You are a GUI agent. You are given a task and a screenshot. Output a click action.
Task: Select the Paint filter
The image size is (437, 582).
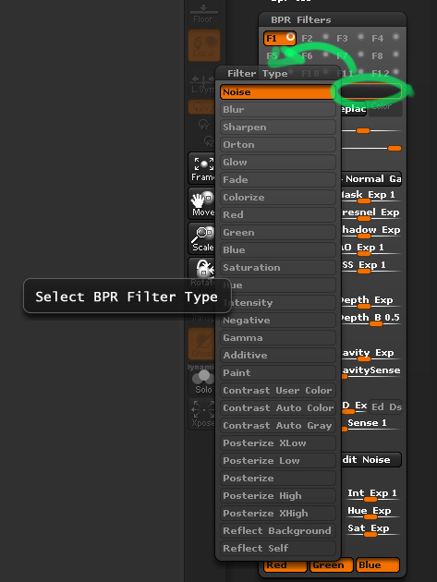pos(278,373)
